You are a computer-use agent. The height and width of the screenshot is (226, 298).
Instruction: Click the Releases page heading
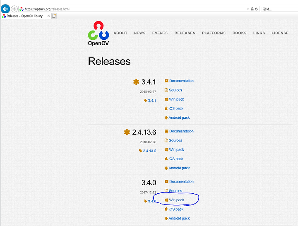(x=109, y=61)
